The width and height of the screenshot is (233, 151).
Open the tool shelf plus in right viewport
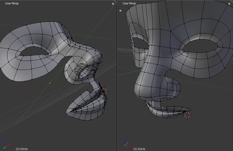[x=120, y=11]
